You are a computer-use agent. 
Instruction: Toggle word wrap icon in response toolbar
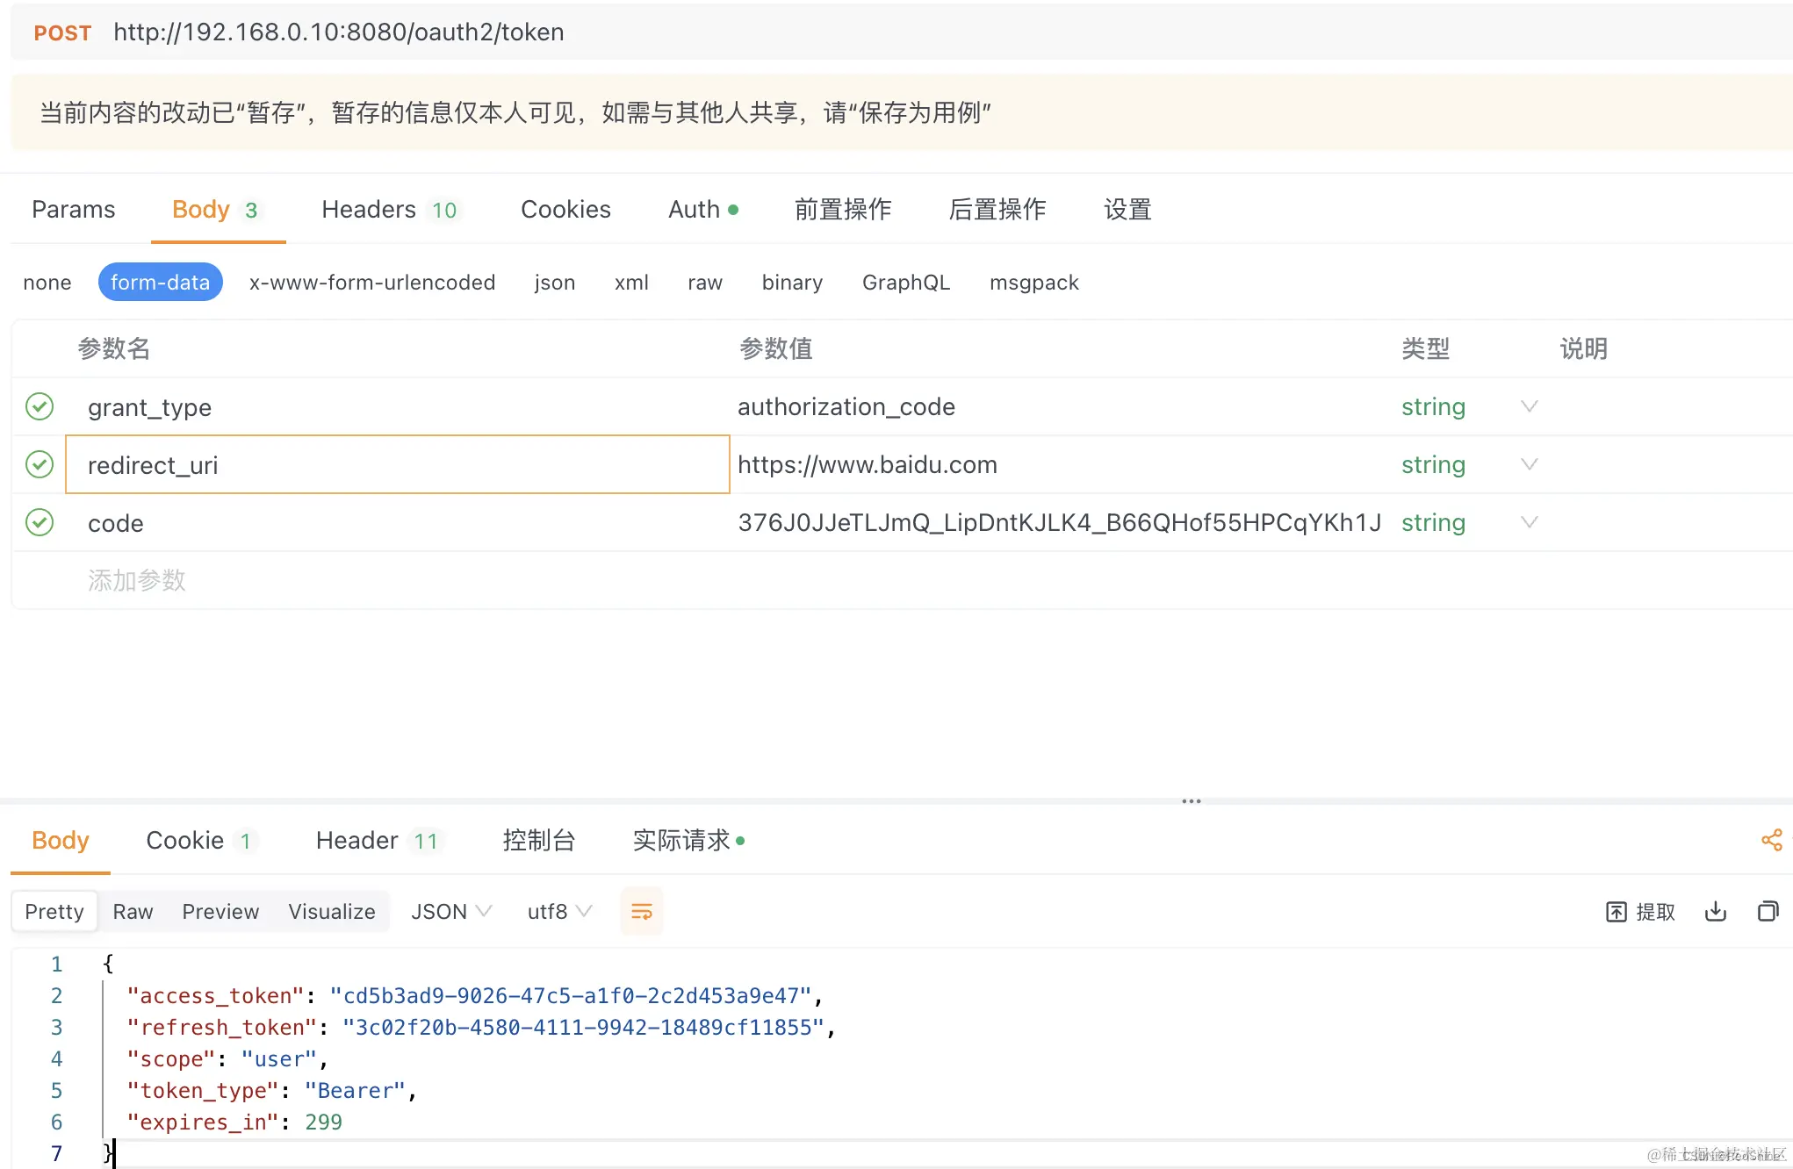[642, 911]
